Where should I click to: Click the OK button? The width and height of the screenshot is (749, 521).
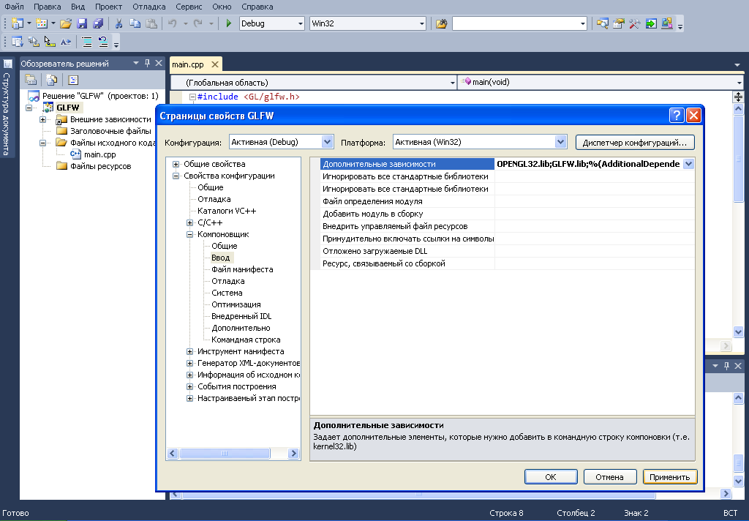(551, 477)
